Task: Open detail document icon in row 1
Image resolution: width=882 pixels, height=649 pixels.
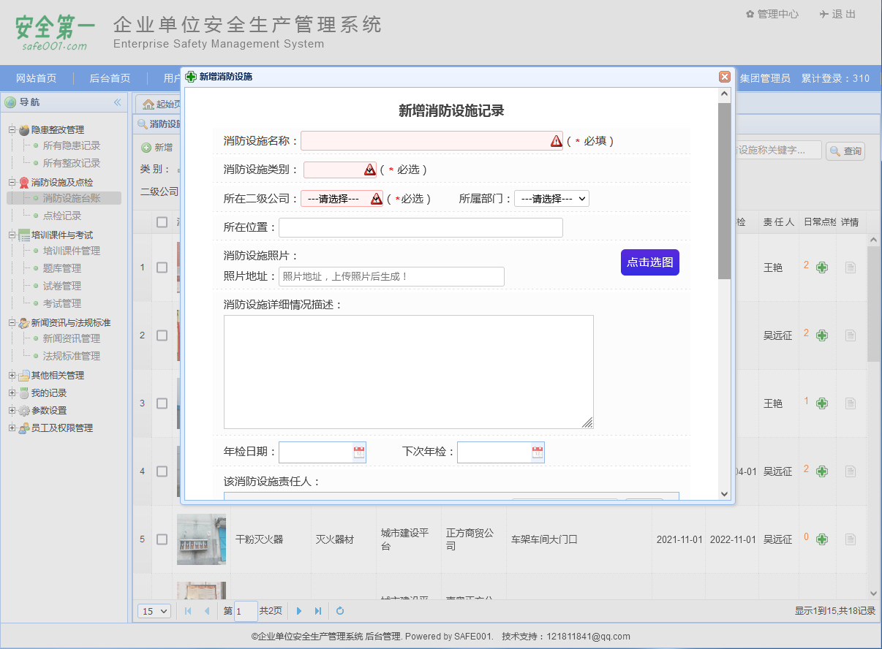Action: (x=851, y=267)
